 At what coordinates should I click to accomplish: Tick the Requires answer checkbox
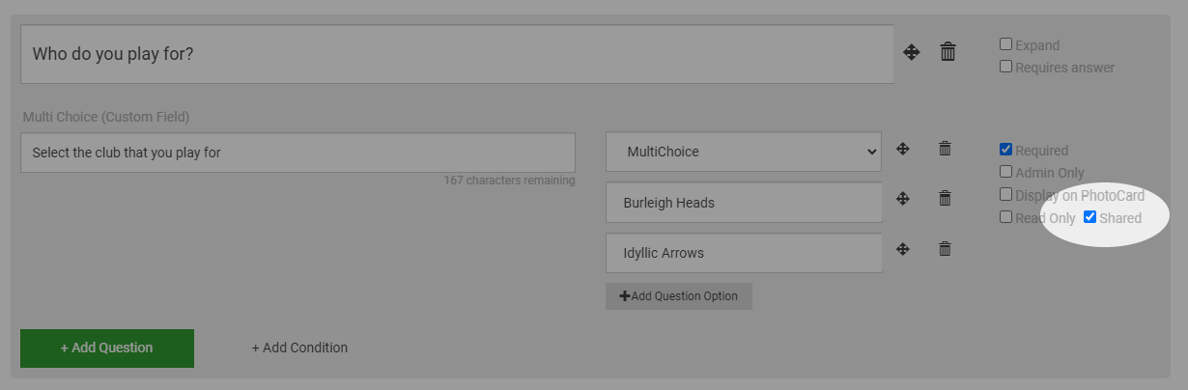[x=1005, y=67]
